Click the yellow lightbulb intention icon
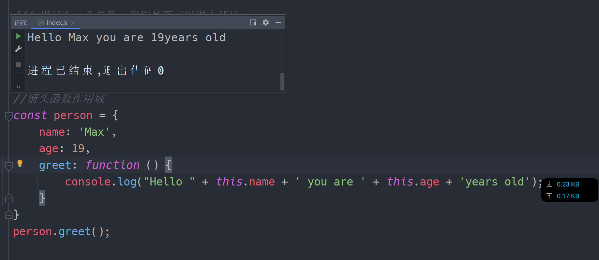The height and width of the screenshot is (260, 599). [20, 163]
